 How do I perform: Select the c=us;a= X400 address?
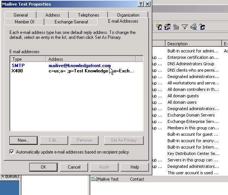[x=91, y=71]
